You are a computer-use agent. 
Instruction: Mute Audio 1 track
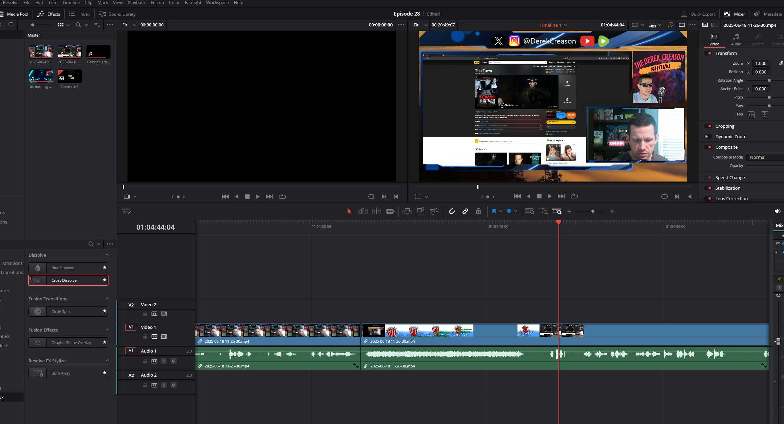(x=174, y=361)
